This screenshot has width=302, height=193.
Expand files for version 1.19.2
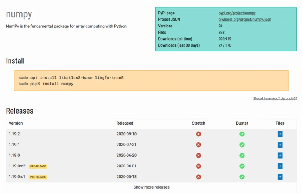280,134
